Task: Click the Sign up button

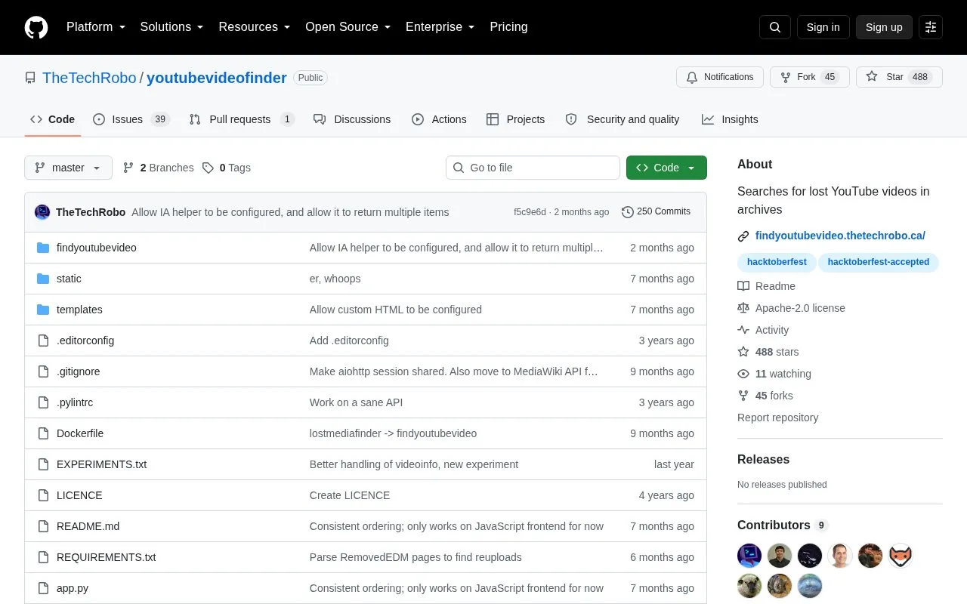Action: pos(884,27)
